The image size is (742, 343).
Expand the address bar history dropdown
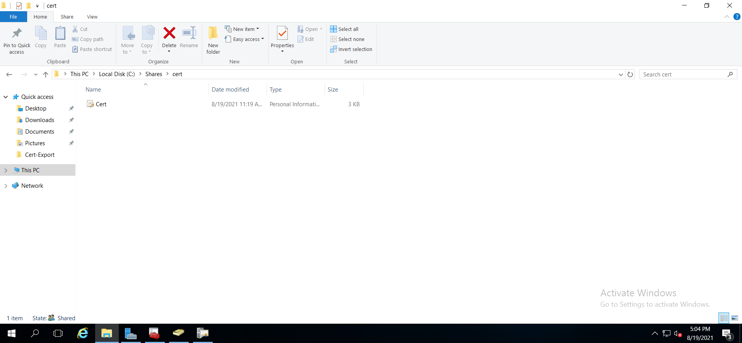(621, 74)
